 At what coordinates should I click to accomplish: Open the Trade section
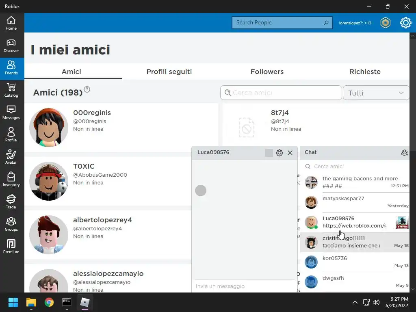click(11, 202)
